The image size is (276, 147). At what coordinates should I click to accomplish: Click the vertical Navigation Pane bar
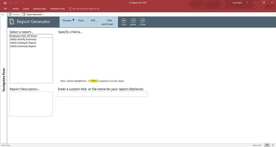coord(4,80)
